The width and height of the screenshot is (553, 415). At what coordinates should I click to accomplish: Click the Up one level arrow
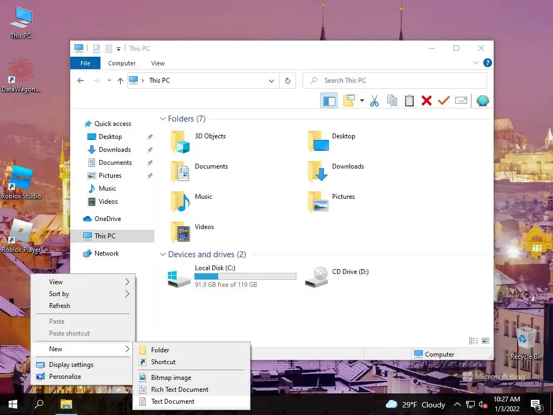[120, 81]
